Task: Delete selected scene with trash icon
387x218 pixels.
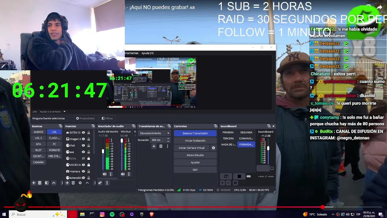Action: pyautogui.click(x=40, y=183)
